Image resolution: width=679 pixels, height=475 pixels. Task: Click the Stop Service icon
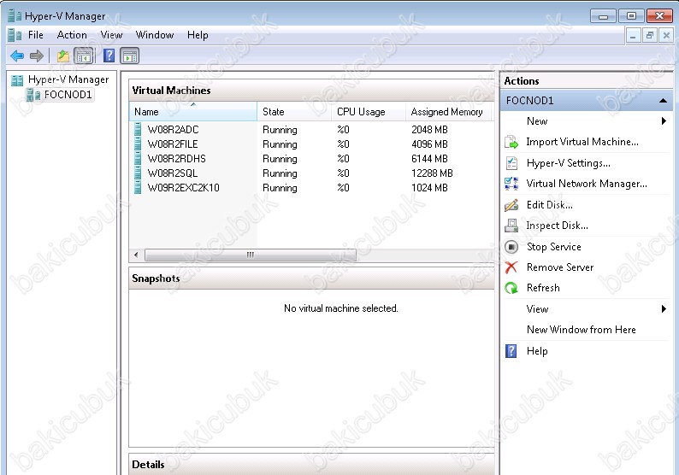pos(511,247)
